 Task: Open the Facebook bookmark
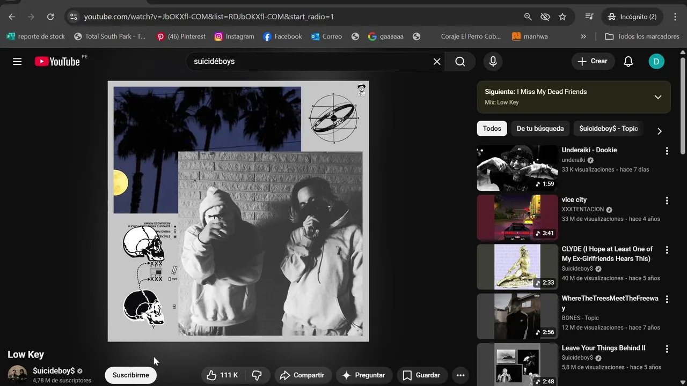click(x=283, y=36)
